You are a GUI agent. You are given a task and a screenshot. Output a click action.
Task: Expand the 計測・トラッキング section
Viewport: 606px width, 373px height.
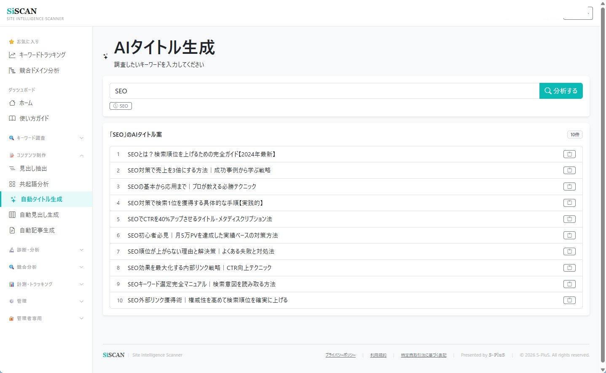pos(46,284)
